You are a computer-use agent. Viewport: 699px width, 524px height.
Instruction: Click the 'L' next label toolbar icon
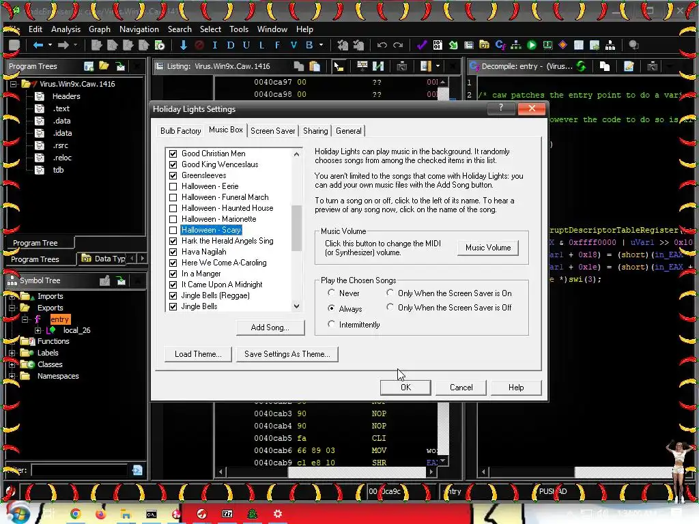click(x=261, y=45)
